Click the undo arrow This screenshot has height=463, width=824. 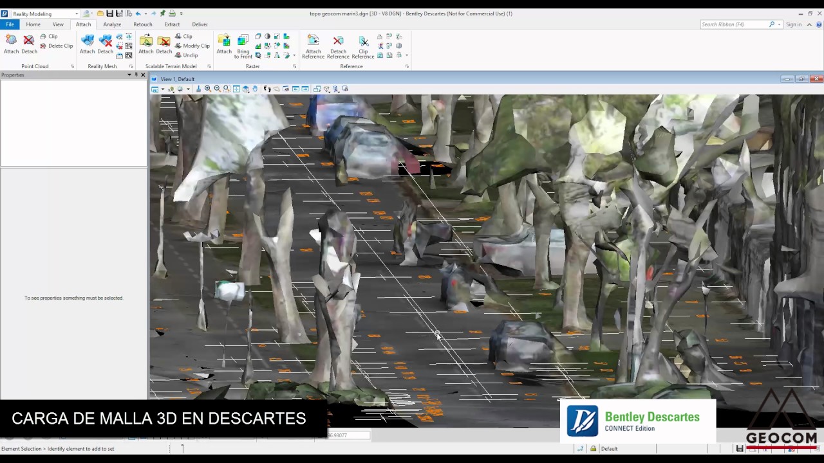[138, 14]
